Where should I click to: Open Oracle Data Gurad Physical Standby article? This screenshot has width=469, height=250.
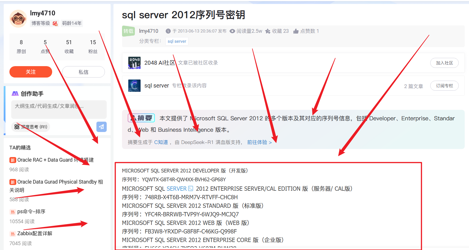56,186
